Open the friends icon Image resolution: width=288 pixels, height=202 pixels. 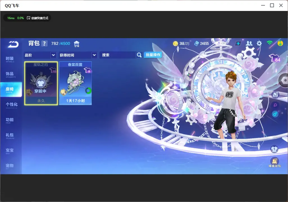(x=249, y=43)
